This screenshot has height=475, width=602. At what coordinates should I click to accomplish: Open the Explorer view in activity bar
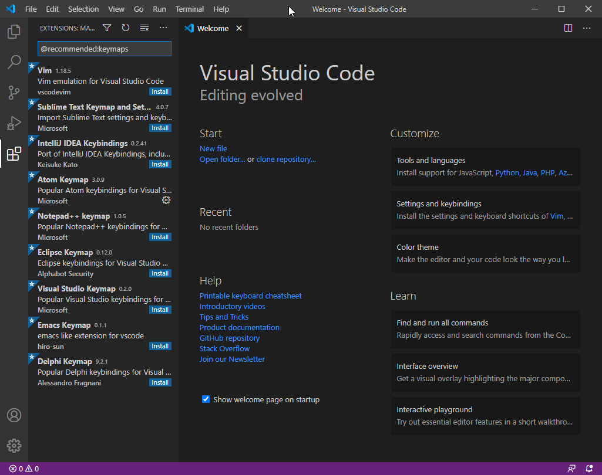tap(14, 32)
